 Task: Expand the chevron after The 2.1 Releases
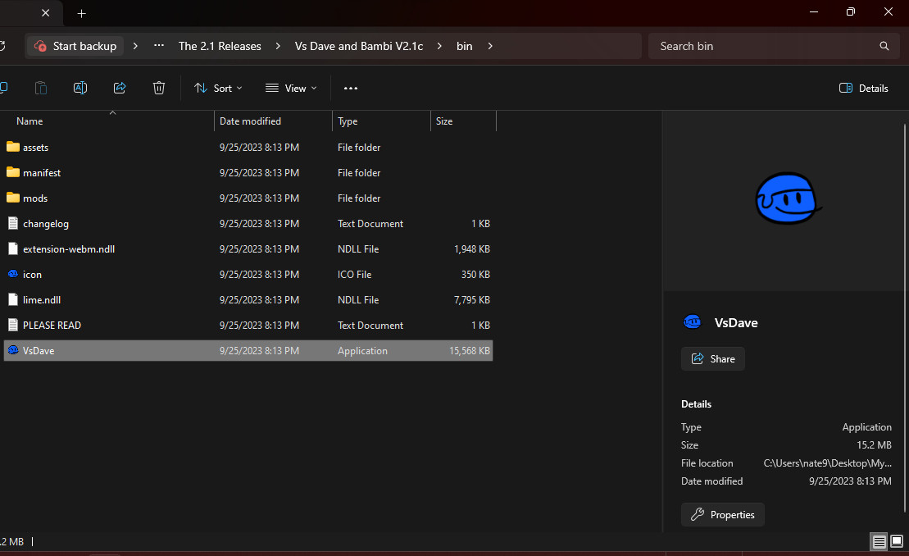(x=278, y=46)
